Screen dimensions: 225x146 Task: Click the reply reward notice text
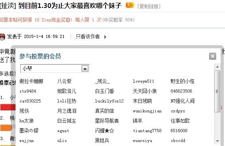click(x=67, y=20)
